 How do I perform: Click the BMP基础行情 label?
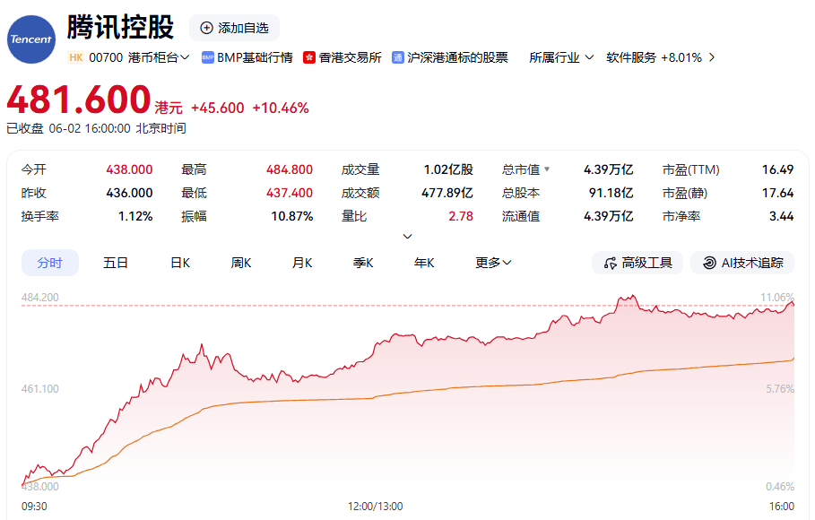[x=255, y=57]
